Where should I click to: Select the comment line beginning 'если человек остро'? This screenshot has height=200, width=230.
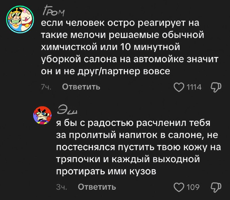coord(120,23)
